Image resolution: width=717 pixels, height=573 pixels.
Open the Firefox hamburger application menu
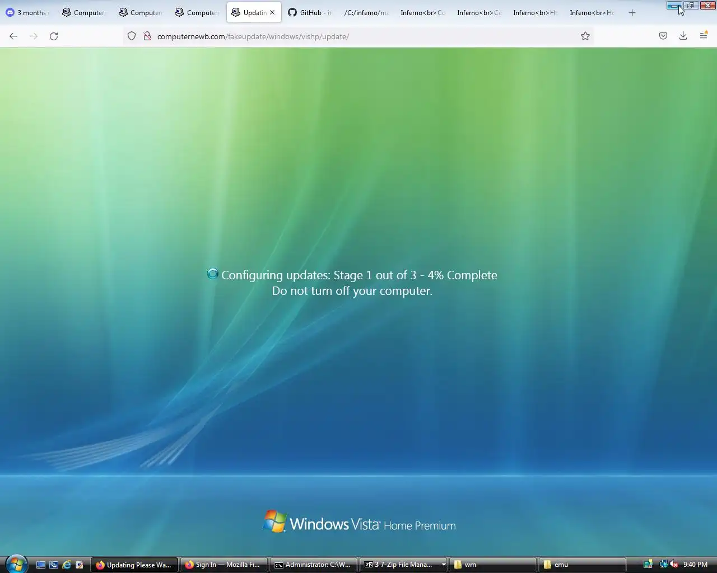704,36
